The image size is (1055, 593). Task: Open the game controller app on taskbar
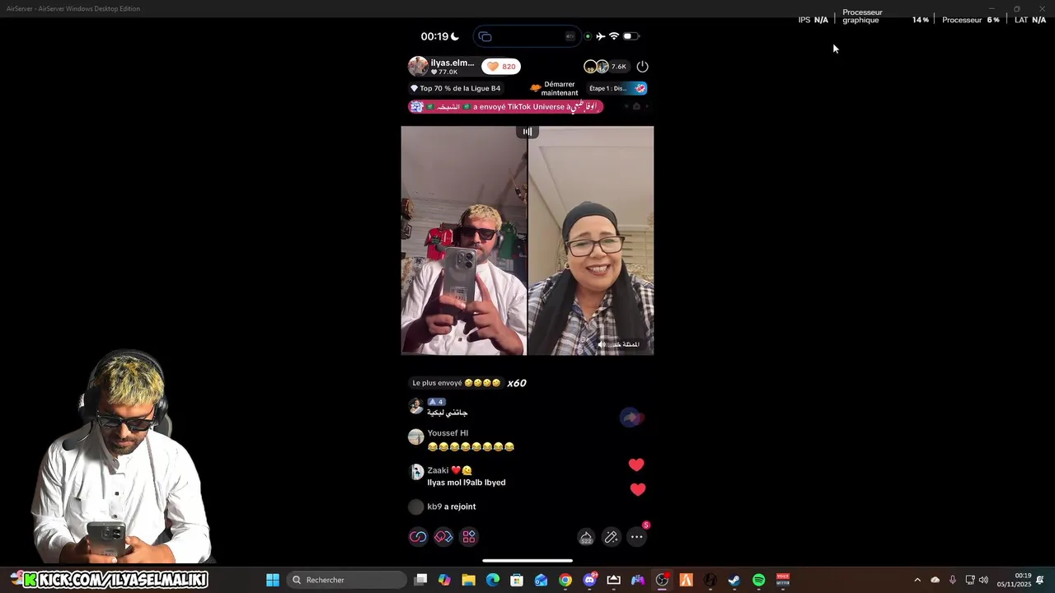coord(638,580)
